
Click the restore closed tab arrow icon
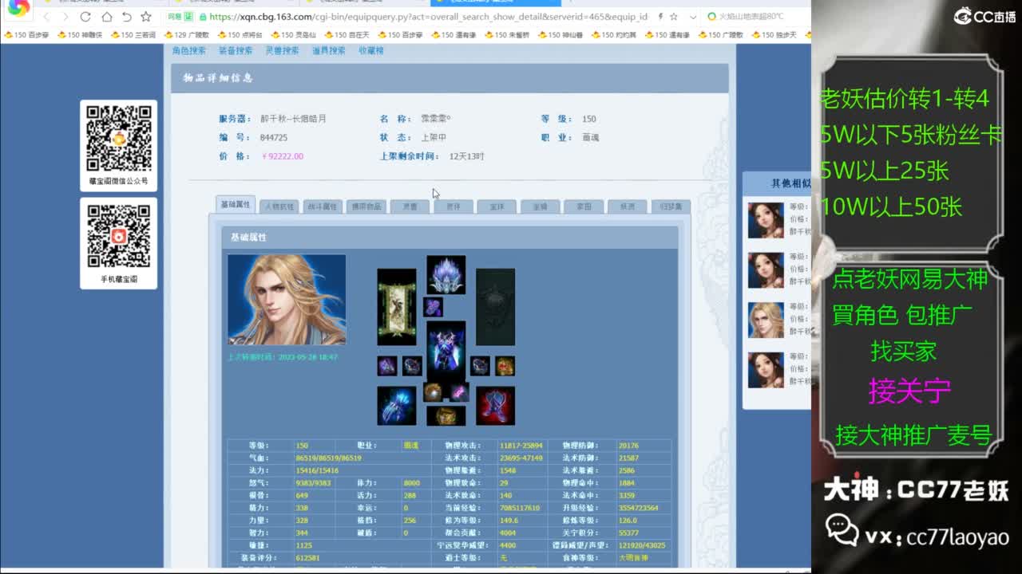click(x=126, y=16)
